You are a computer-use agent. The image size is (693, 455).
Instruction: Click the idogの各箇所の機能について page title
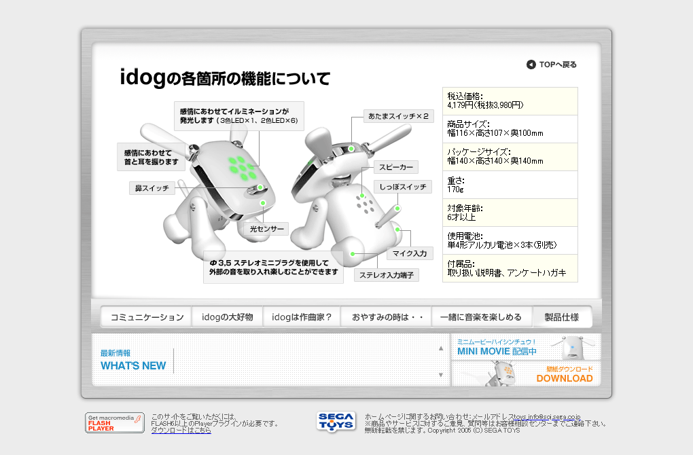[225, 77]
